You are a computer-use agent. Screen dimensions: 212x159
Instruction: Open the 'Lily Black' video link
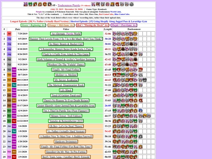(x=66, y=90)
